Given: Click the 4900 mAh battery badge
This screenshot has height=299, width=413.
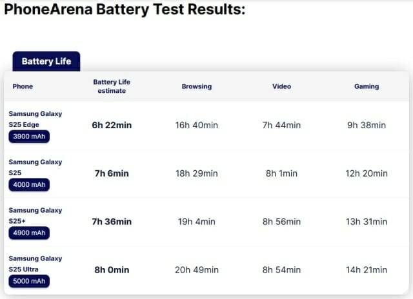Looking at the screenshot, I should point(29,233).
